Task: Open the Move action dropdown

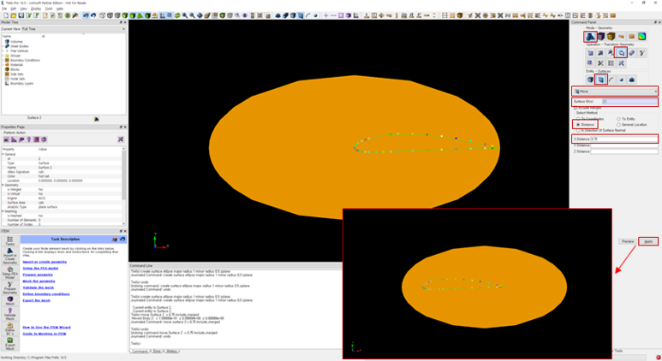Action: point(615,91)
